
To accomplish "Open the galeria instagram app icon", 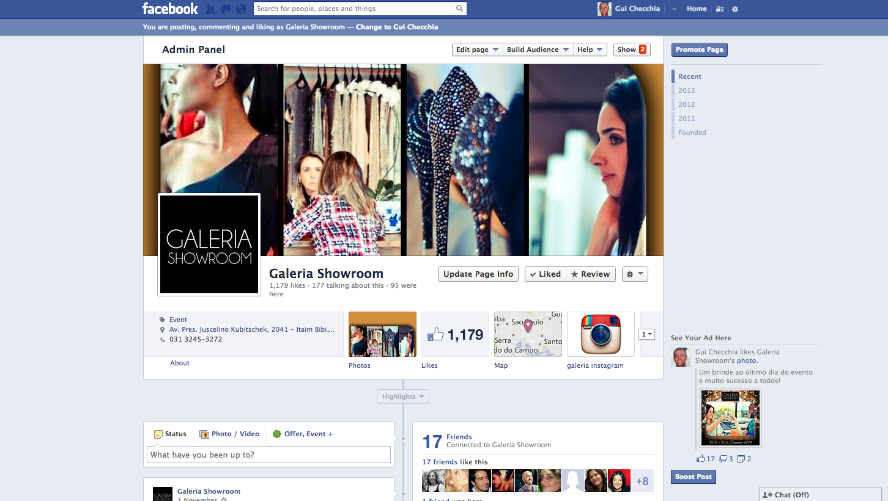I will pyautogui.click(x=601, y=334).
